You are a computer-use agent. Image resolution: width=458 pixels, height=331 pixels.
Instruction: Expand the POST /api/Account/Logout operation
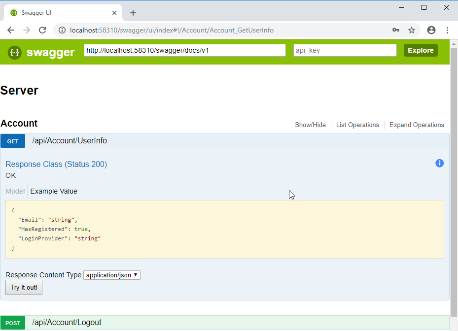tap(67, 323)
